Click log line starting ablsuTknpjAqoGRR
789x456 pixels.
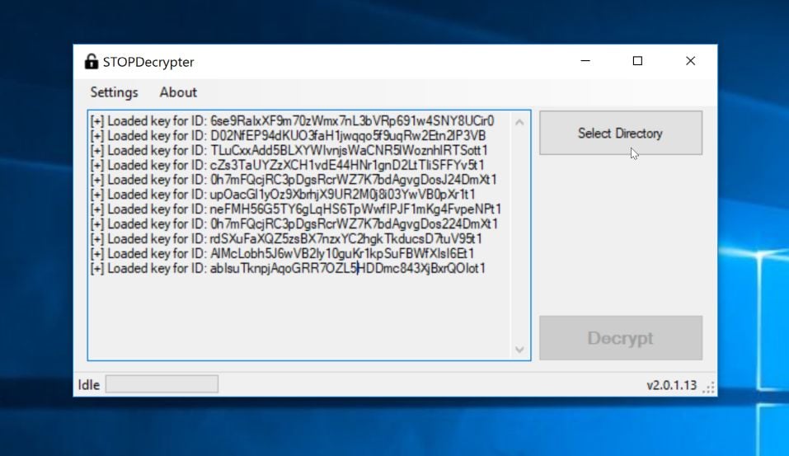288,268
